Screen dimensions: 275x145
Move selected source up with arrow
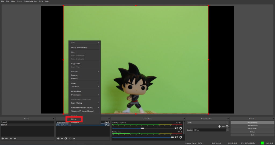pyautogui.click(x=70, y=138)
